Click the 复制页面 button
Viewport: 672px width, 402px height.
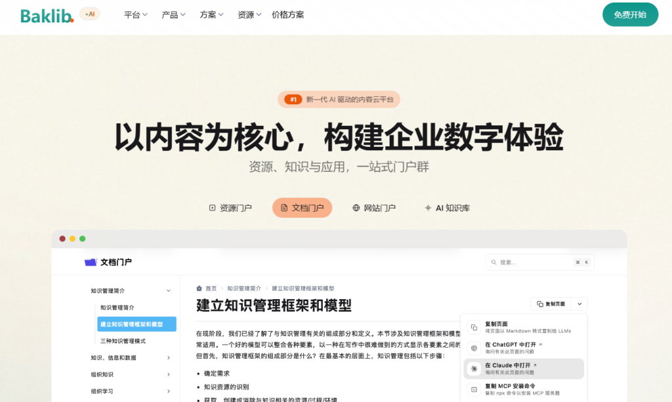551,304
